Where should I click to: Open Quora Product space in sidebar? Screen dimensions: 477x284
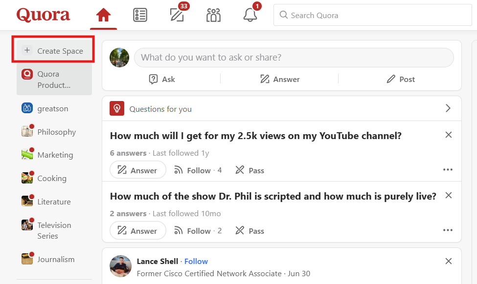(54, 80)
